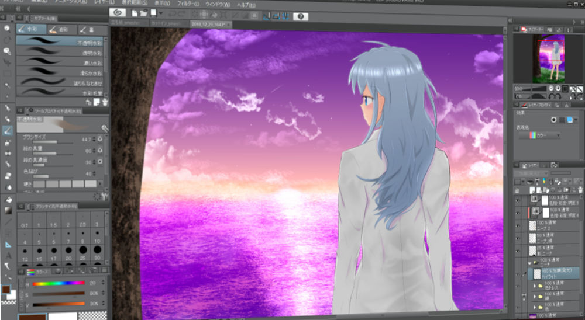Toggle visibility of the top layer
Viewport: 585px width, 320px height.
[x=517, y=201]
